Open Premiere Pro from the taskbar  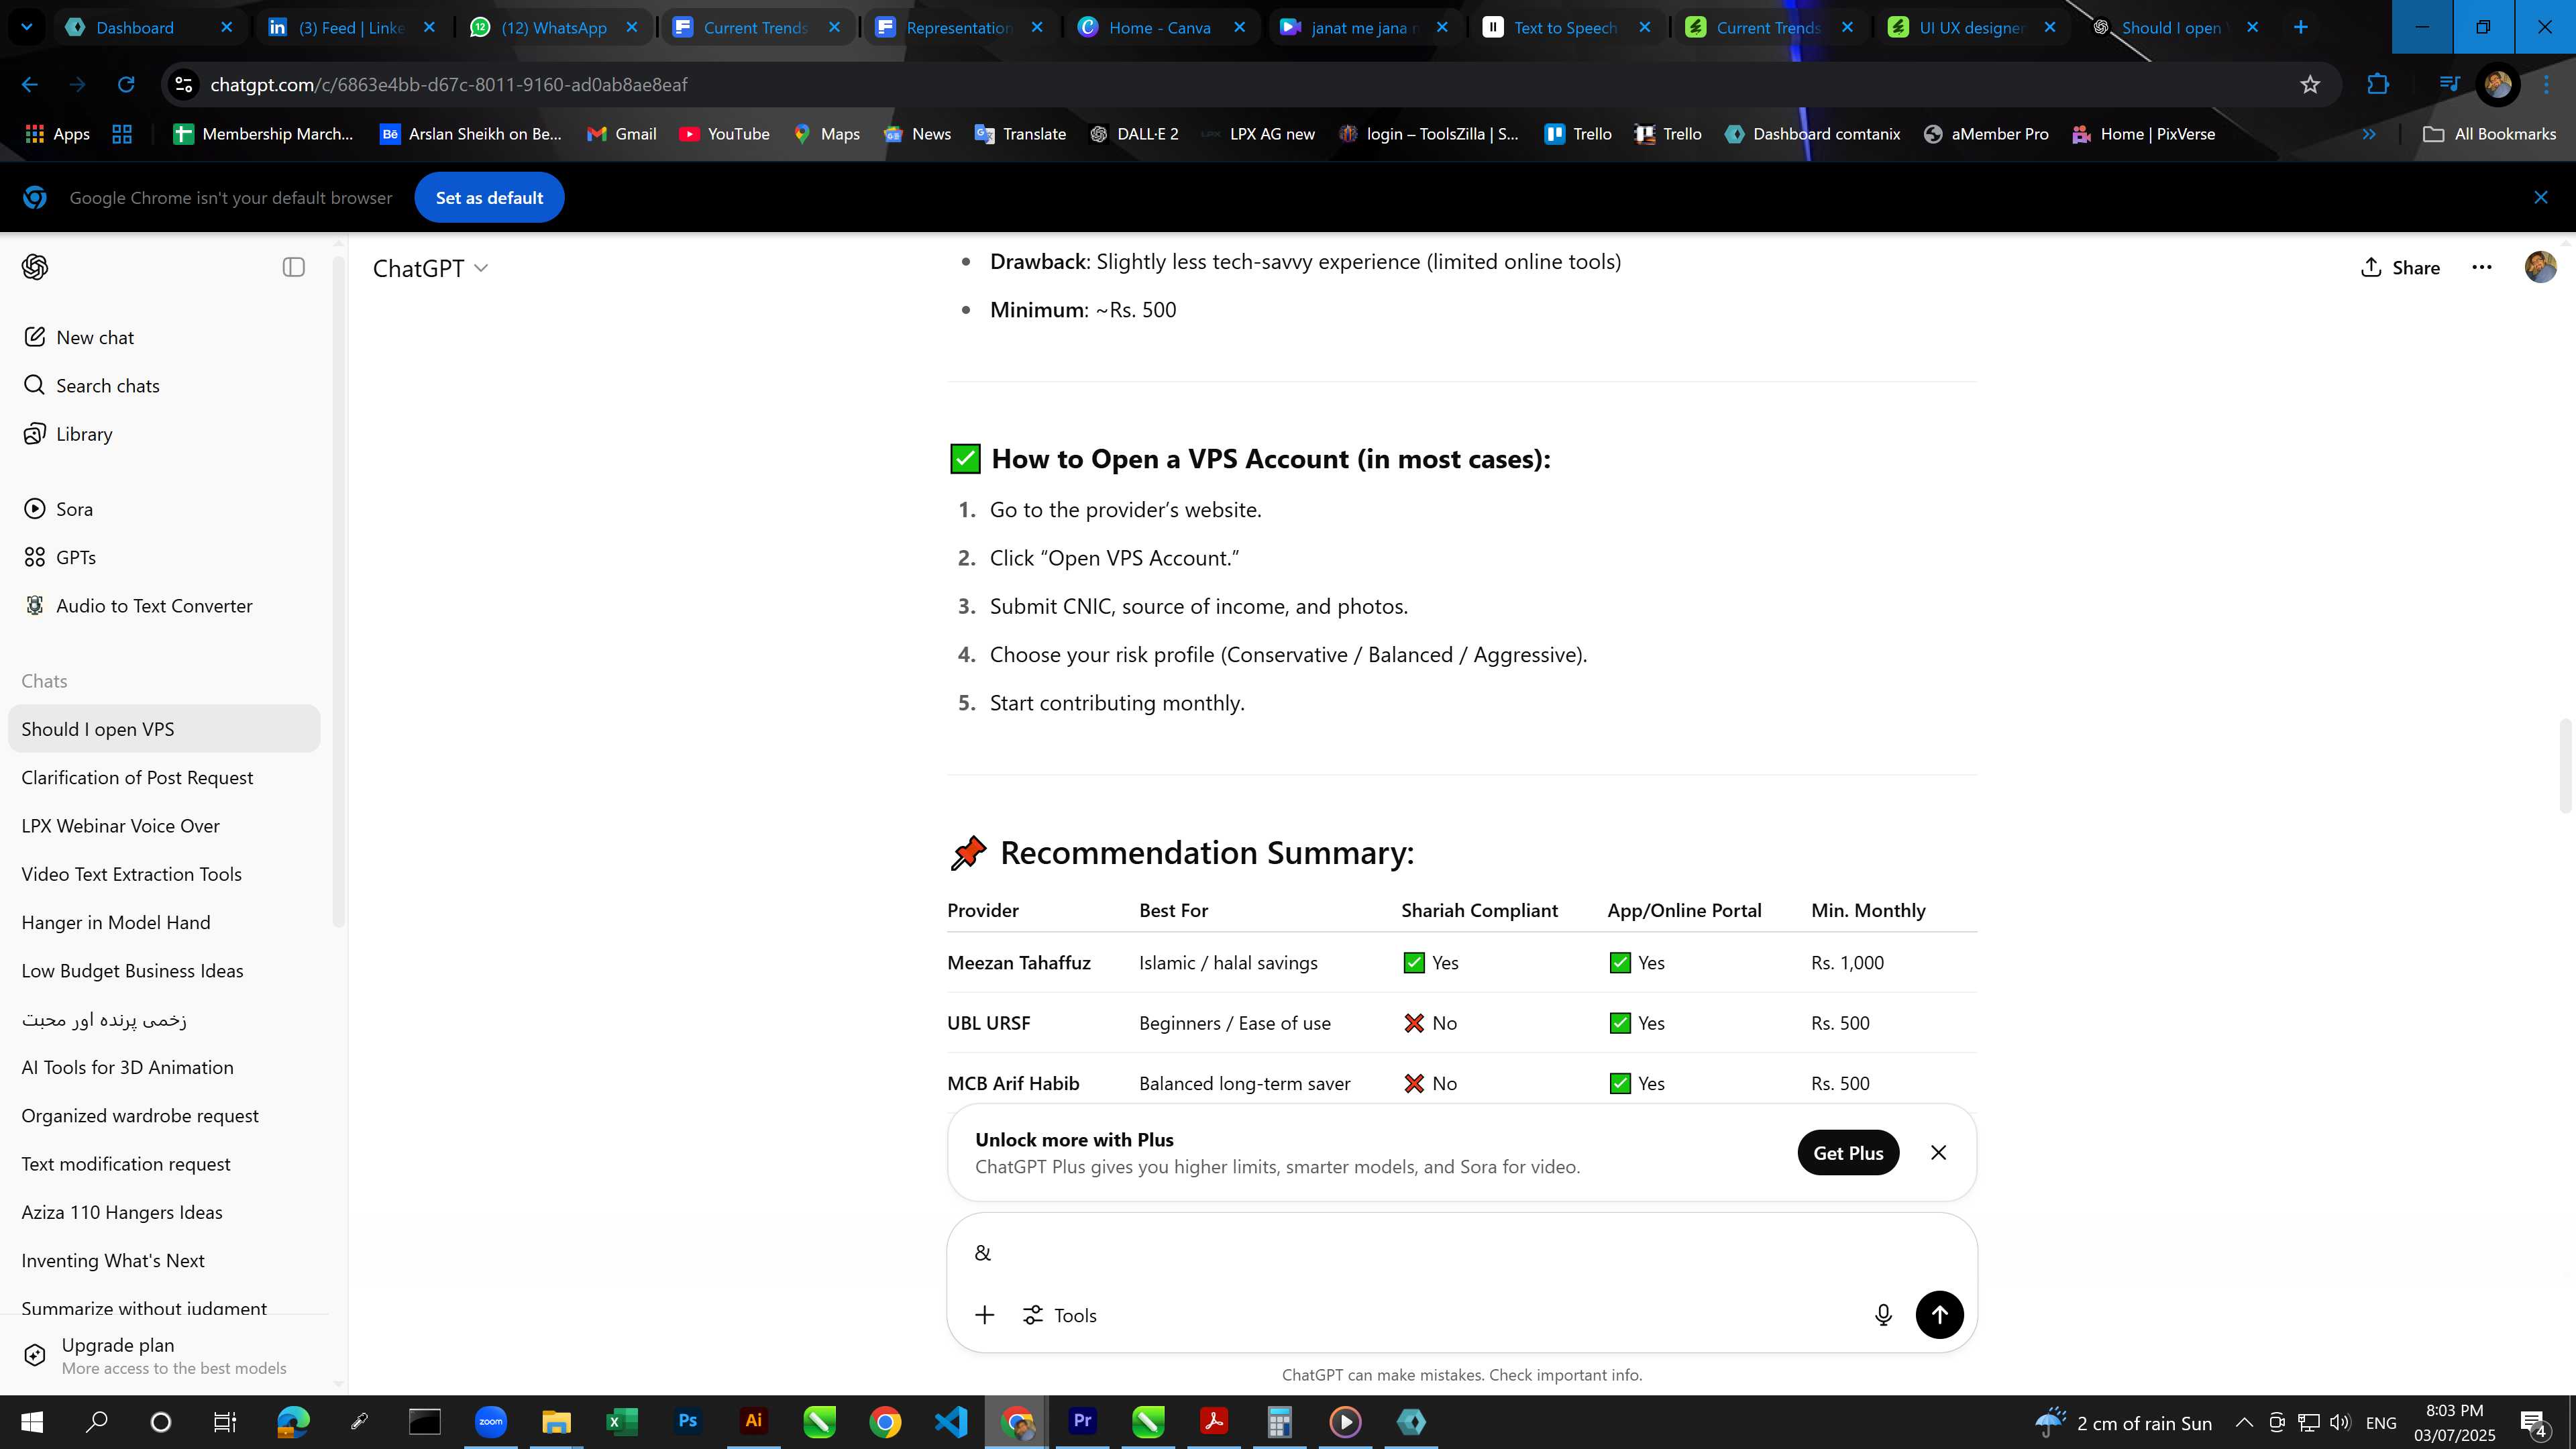(1083, 1422)
